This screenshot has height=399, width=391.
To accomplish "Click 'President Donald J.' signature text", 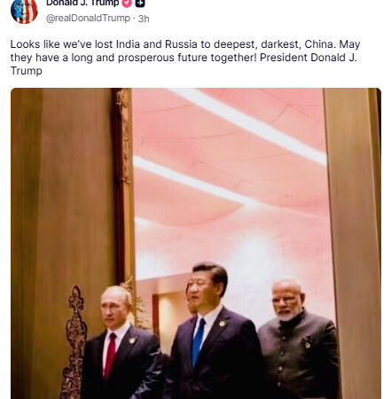I will (309, 58).
